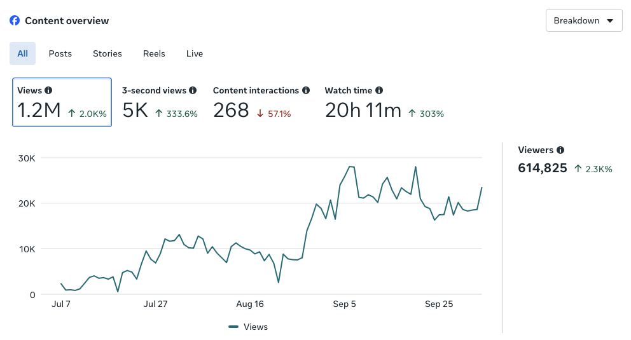
Task: Click the Views upward trend arrow
Action: 72,114
